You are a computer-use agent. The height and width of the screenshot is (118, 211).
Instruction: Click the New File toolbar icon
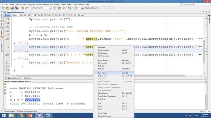(x=3, y=8)
